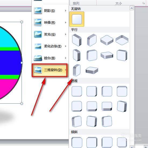Apply Perspective Contrasting Left preset ending 透视 second row
This screenshot has height=148, width=148.
[x=122, y=106]
